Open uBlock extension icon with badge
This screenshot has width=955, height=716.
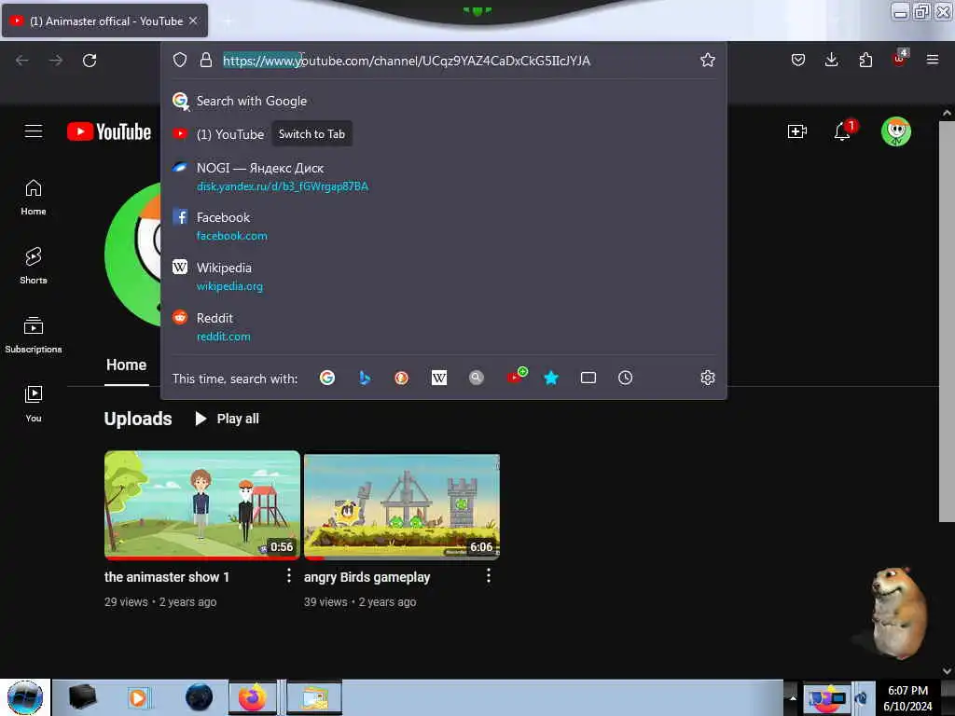point(900,59)
